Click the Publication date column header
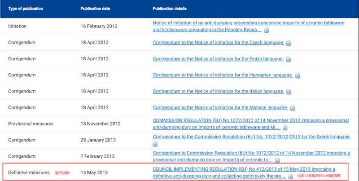359x181 pixels. (x=95, y=9)
